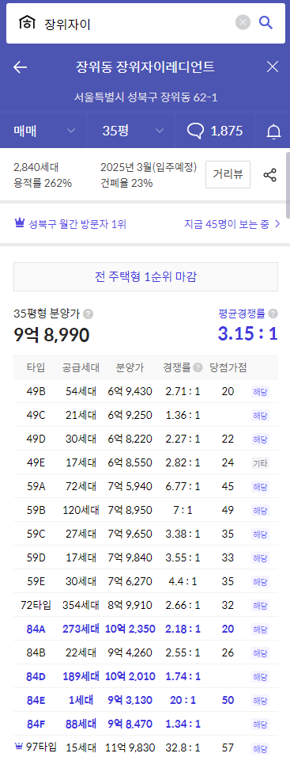Select the 84F type row

[145, 724]
